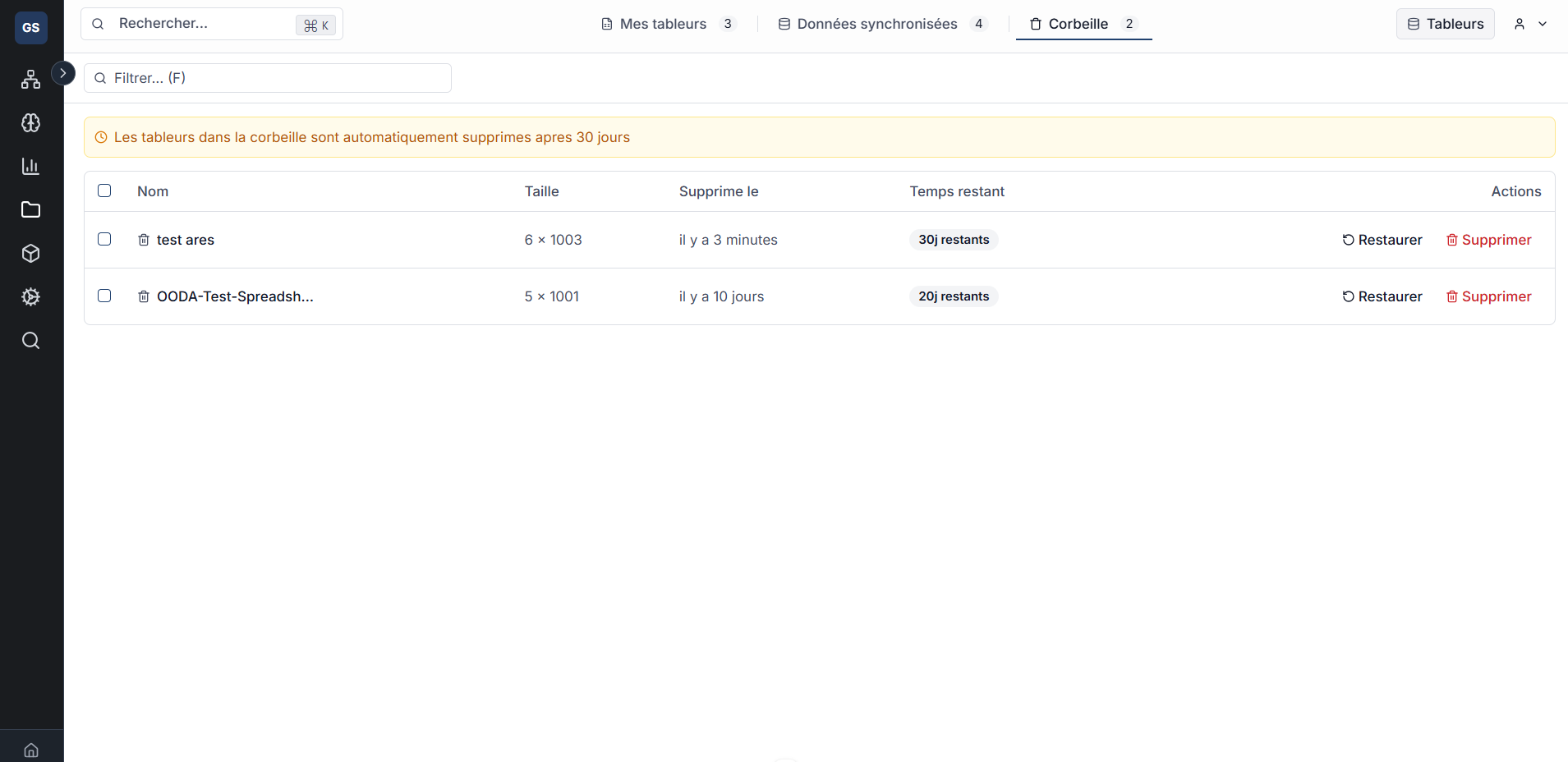Permanently delete OODA-Test-Spreadsh... with Supprimer

click(x=1488, y=296)
